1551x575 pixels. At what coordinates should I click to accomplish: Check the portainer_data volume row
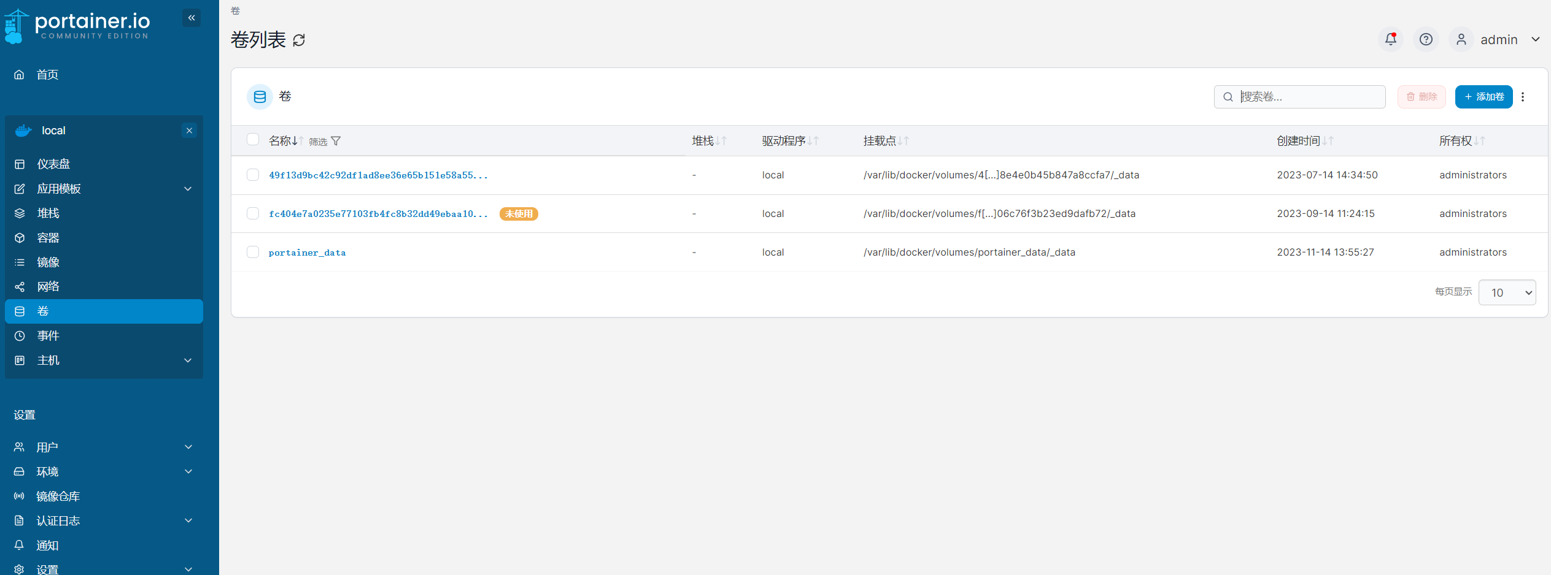(x=253, y=252)
